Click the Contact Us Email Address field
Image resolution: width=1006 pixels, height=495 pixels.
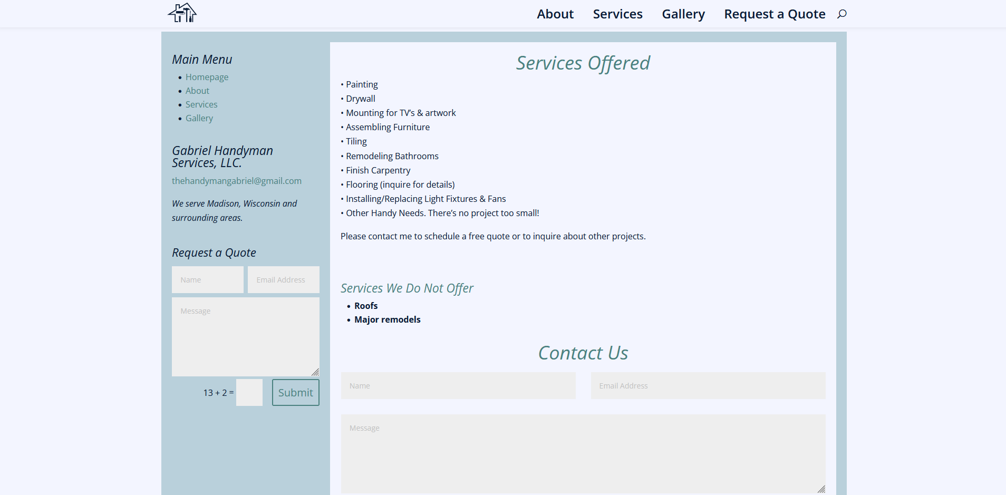[708, 386]
